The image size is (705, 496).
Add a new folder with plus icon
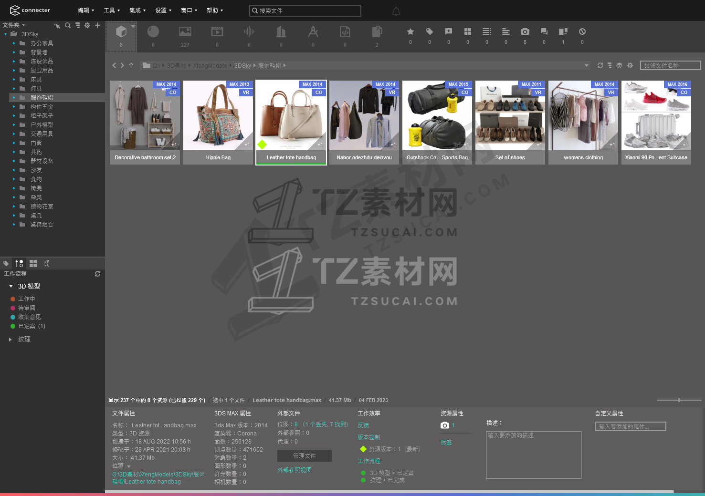(x=97, y=25)
